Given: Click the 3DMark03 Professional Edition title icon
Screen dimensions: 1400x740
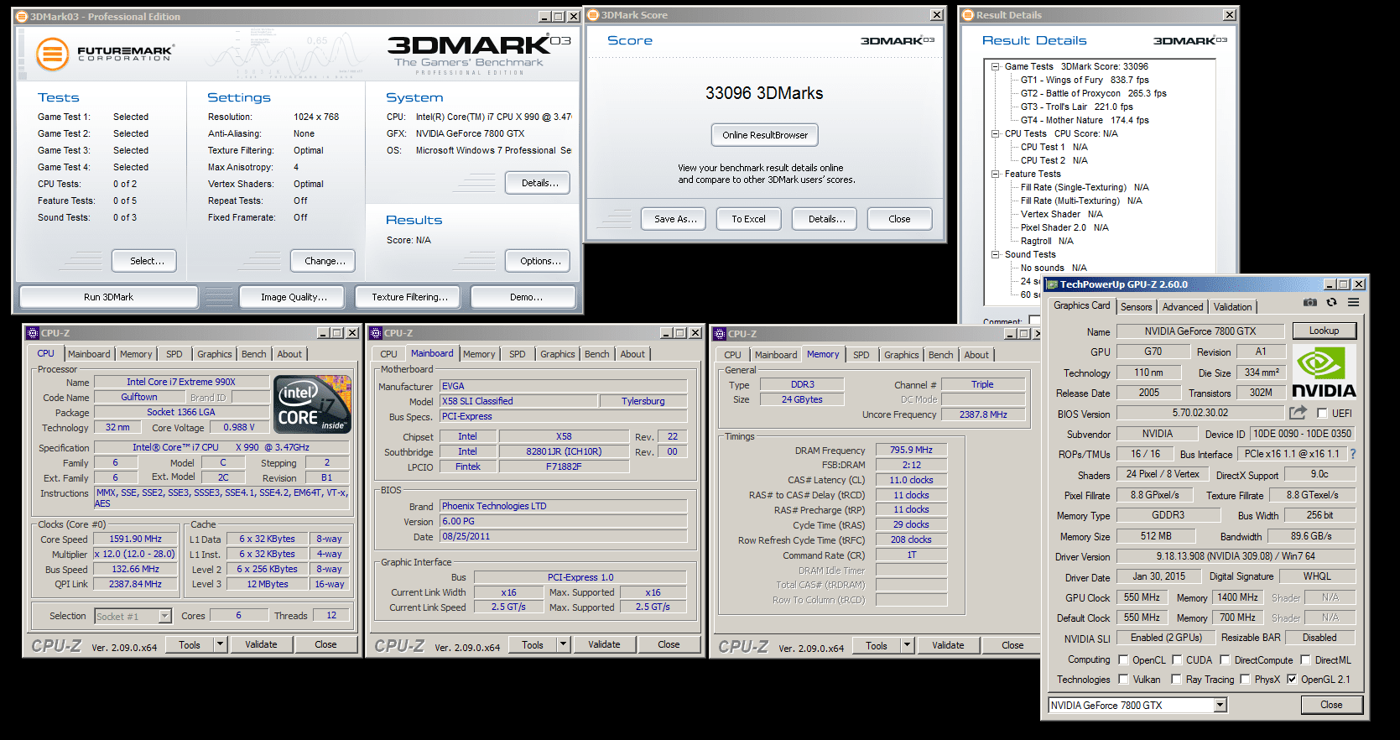Looking at the screenshot, I should (22, 17).
